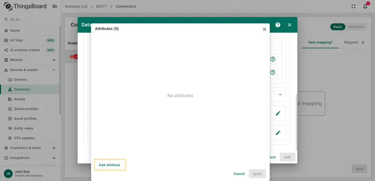Open the Devices page
The height and width of the screenshot is (181, 375).
click(x=20, y=80)
